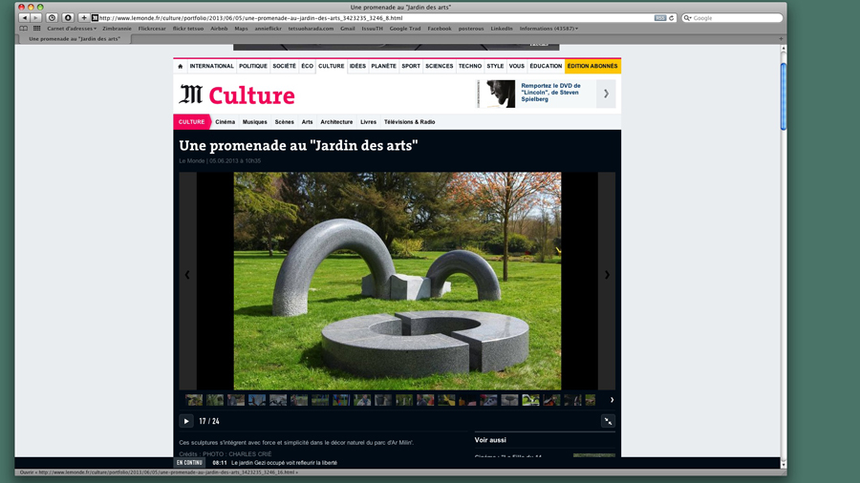The image size is (860, 483).
Task: Open the bookmarks book icon
Action: tap(24, 29)
